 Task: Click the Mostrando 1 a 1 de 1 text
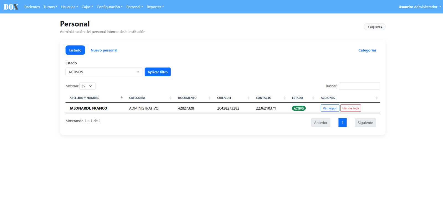tap(83, 121)
